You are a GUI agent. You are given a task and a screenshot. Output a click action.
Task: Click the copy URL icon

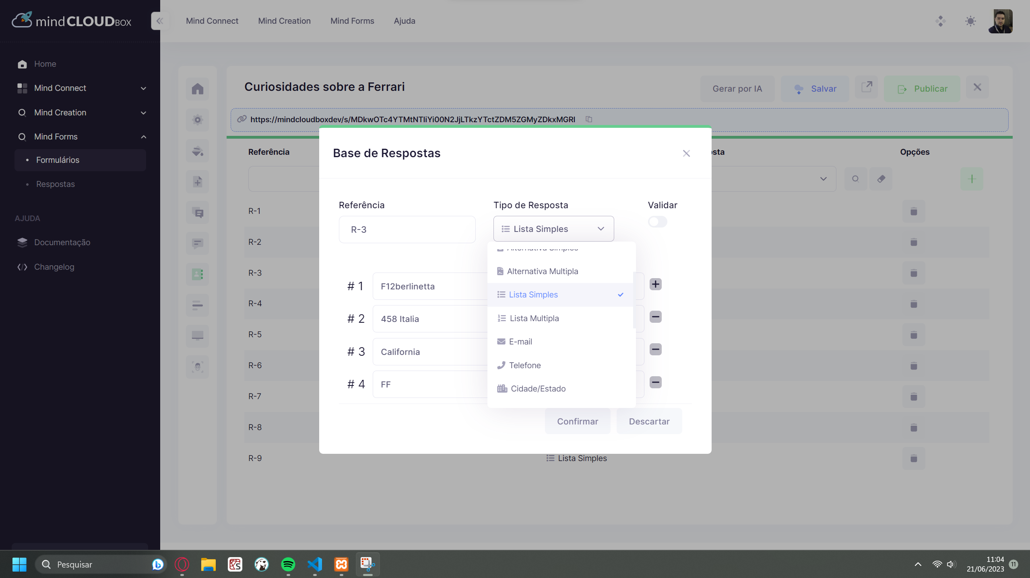tap(589, 119)
